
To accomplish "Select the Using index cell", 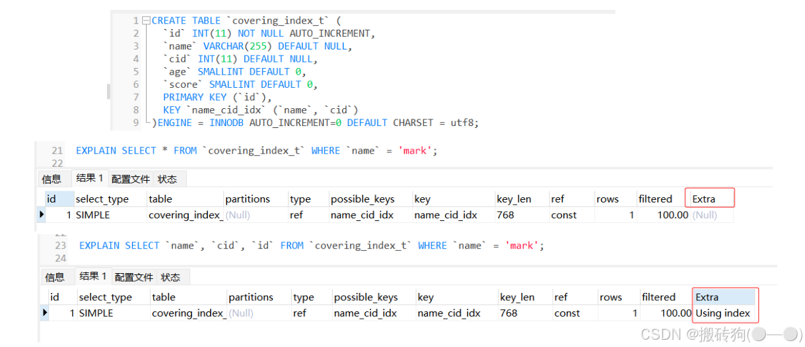I will coord(724,313).
